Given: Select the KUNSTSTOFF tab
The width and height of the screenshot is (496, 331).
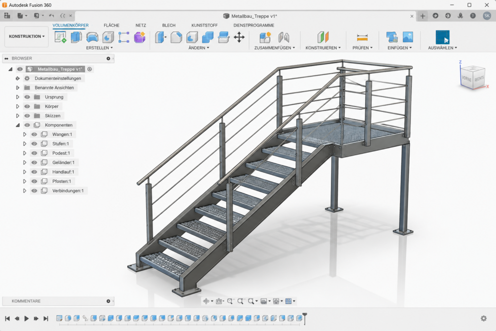Looking at the screenshot, I should point(204,25).
